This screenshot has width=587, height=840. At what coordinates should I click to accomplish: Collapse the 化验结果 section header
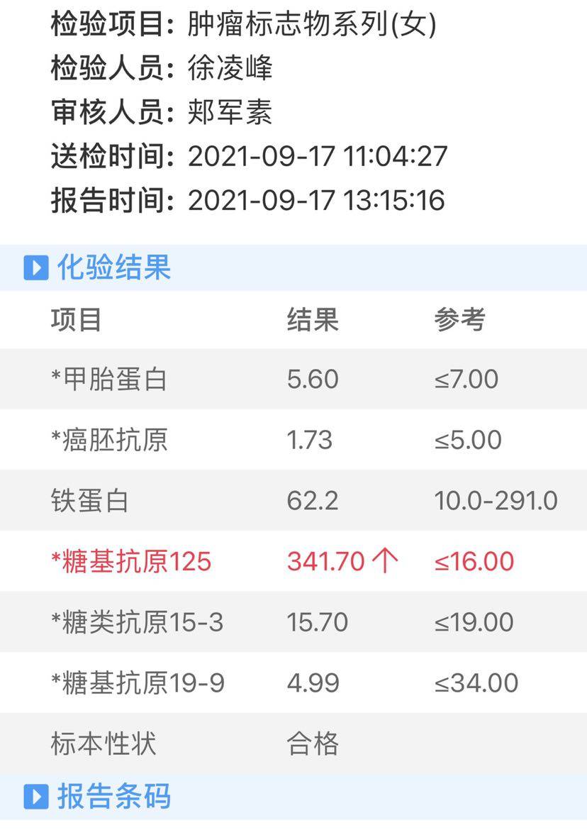click(114, 268)
